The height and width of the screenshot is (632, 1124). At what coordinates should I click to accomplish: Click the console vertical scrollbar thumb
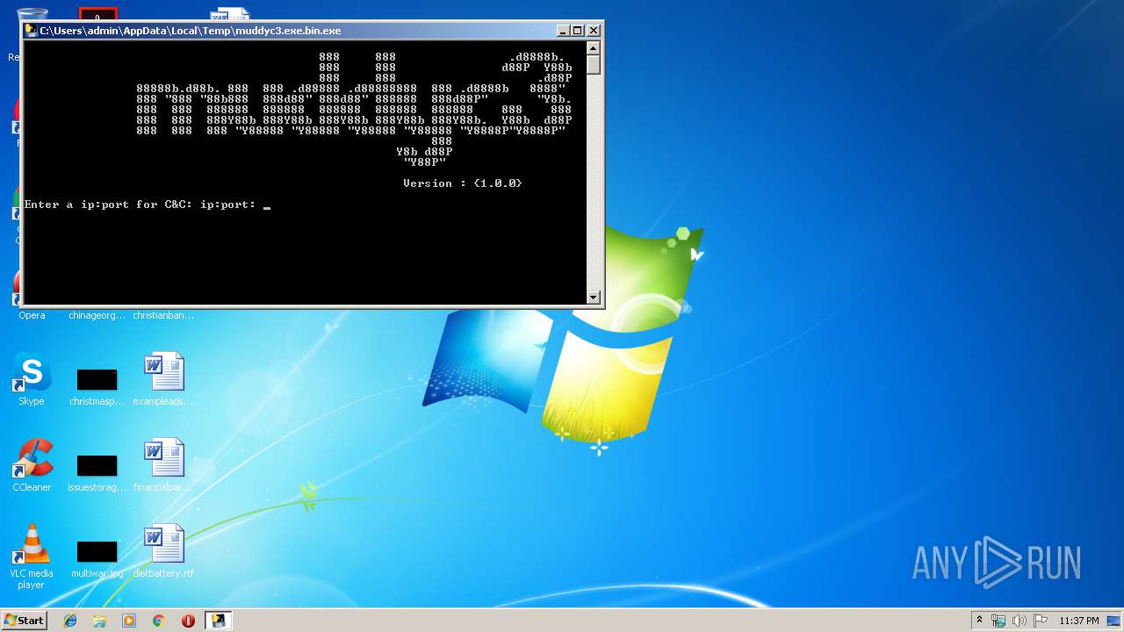coord(594,65)
